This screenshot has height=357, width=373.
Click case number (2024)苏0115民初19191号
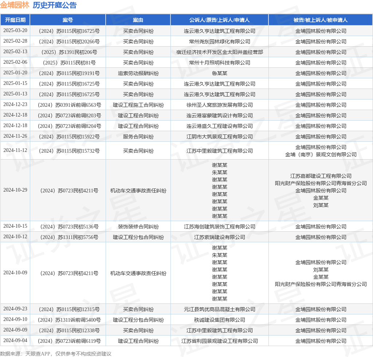click(69, 73)
